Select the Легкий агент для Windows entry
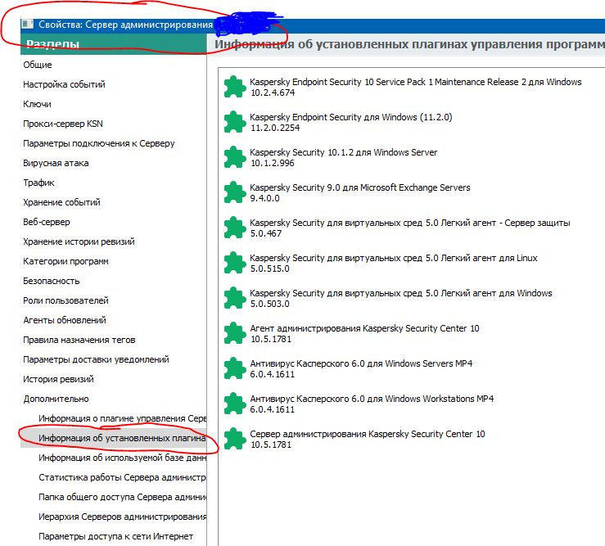The height and width of the screenshot is (546, 605). coord(401,293)
